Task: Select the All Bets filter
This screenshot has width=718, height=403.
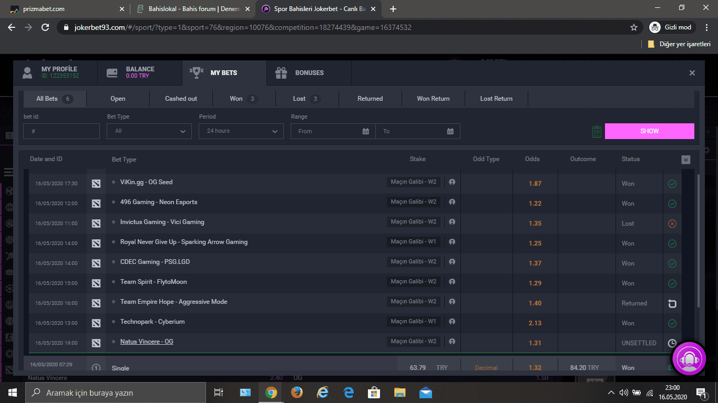Action: 55,99
